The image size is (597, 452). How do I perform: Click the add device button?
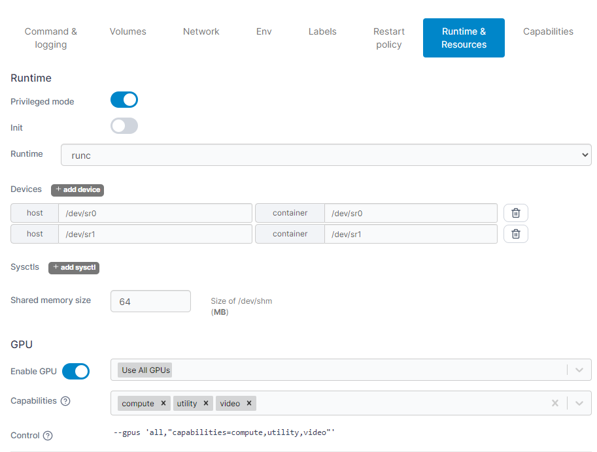point(77,190)
